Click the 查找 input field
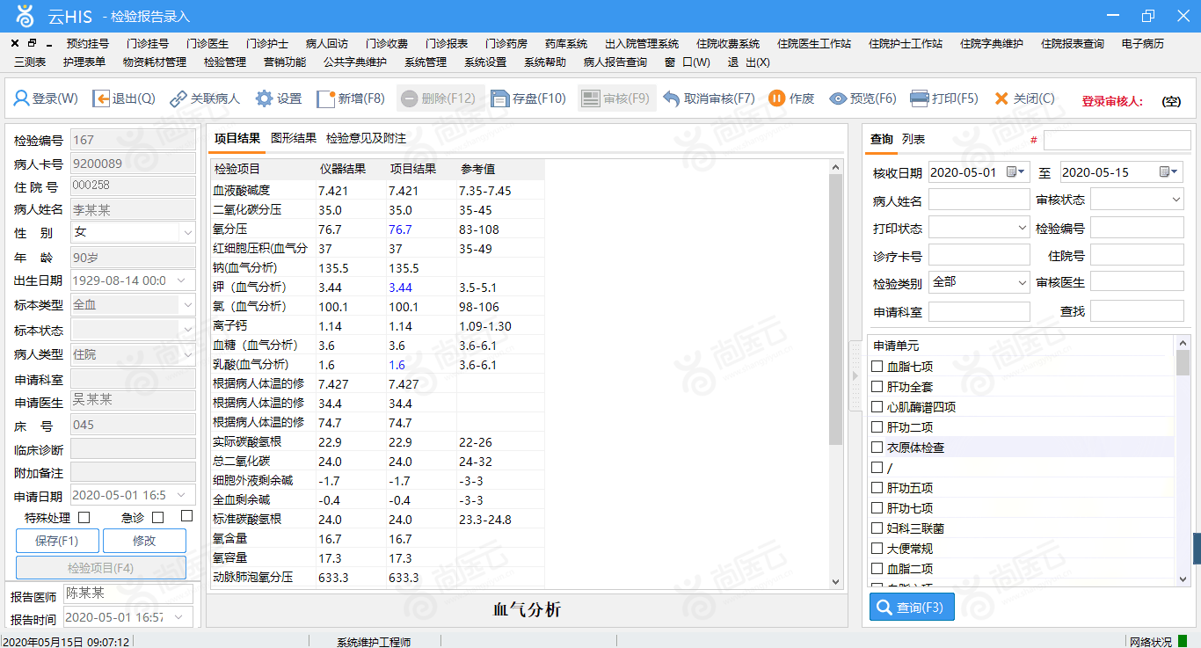Viewport: 1201px width, 648px height. pos(1137,311)
